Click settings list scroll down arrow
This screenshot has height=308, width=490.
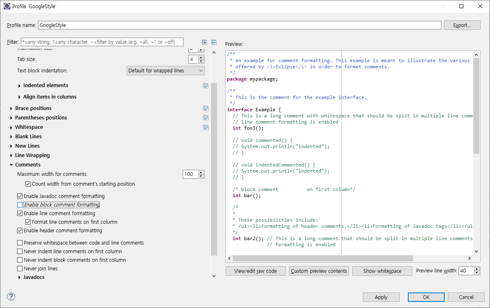214,276
